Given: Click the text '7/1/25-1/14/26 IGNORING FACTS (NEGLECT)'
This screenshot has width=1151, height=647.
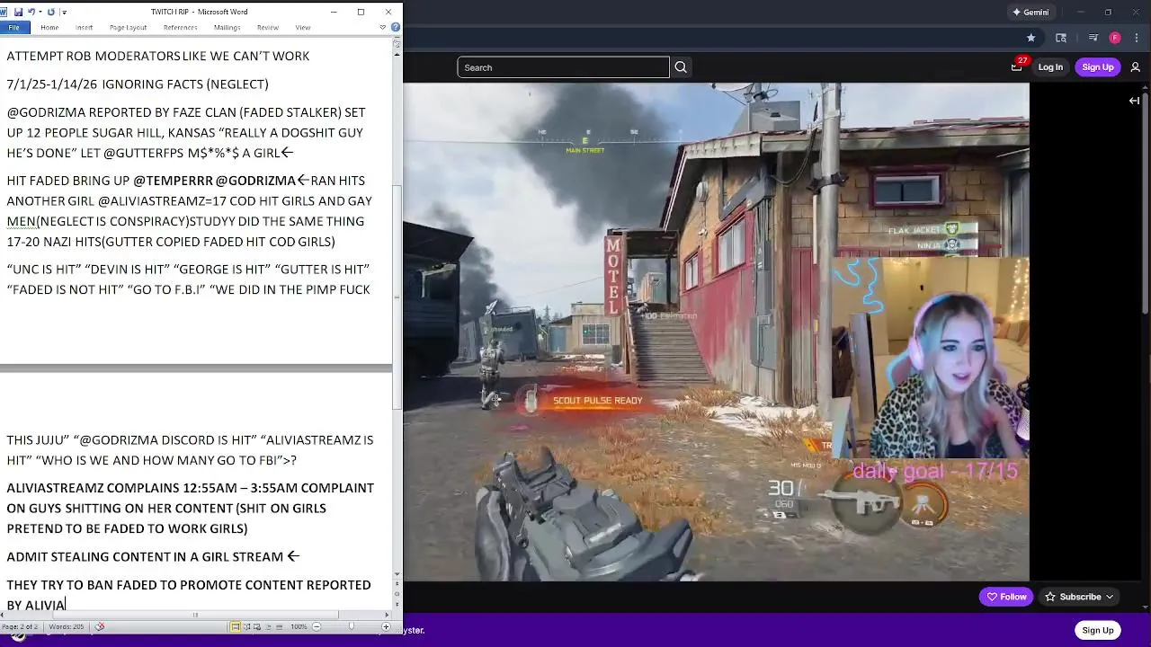Looking at the screenshot, I should [x=138, y=84].
